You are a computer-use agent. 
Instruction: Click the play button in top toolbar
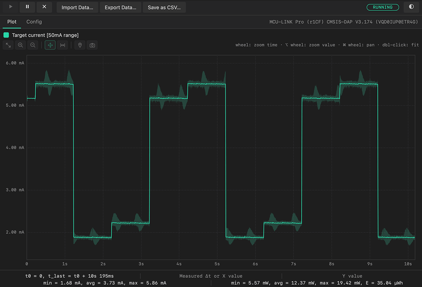[10, 7]
